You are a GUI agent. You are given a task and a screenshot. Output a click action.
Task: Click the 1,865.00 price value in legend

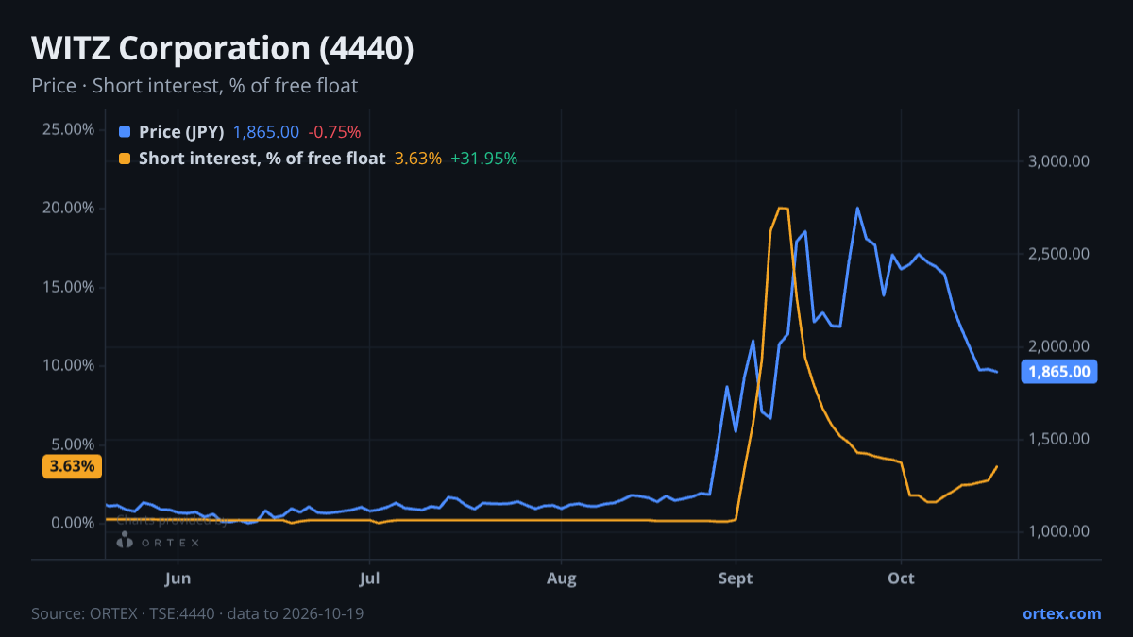[266, 132]
